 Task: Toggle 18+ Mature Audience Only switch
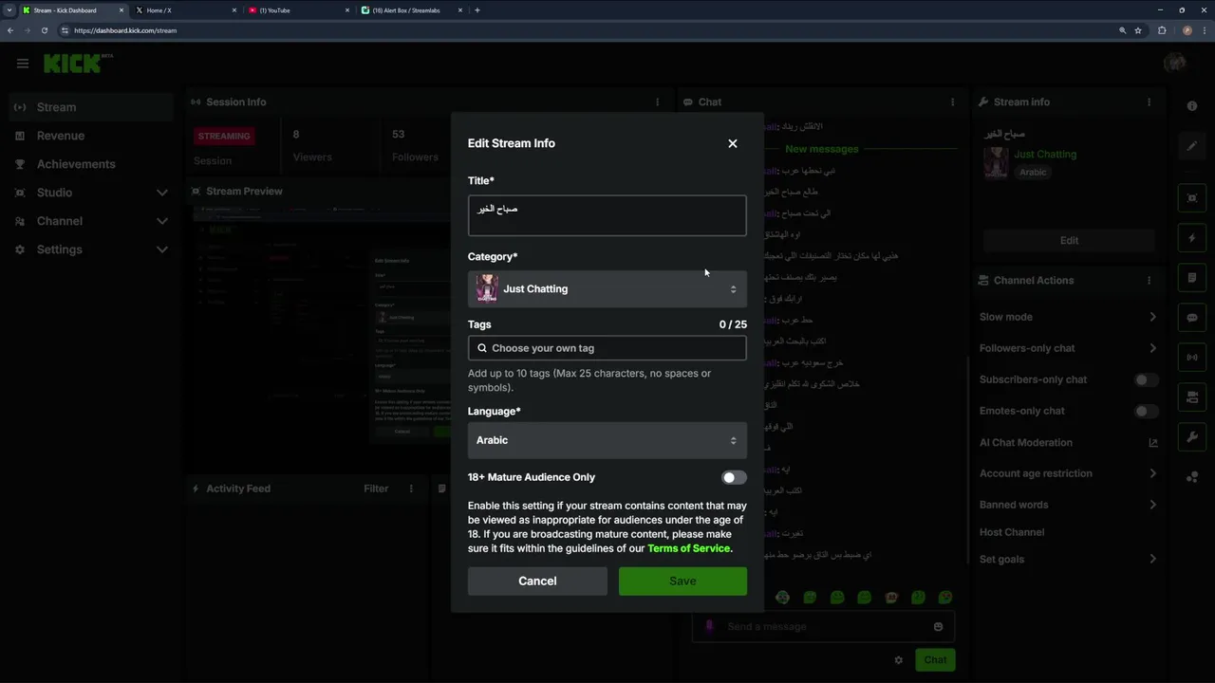point(734,477)
